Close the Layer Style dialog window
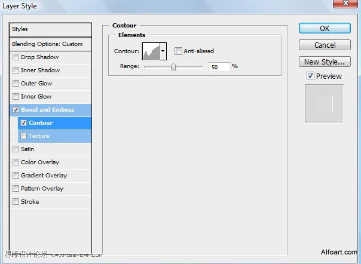The image size is (361, 264). pos(345,3)
